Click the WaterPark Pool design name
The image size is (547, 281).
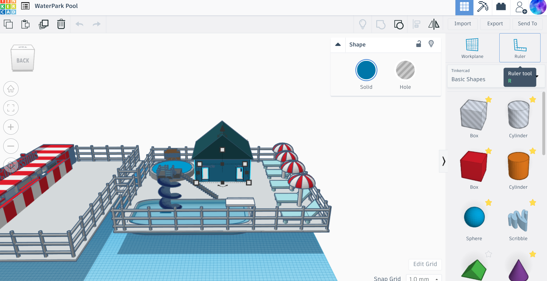click(x=56, y=6)
